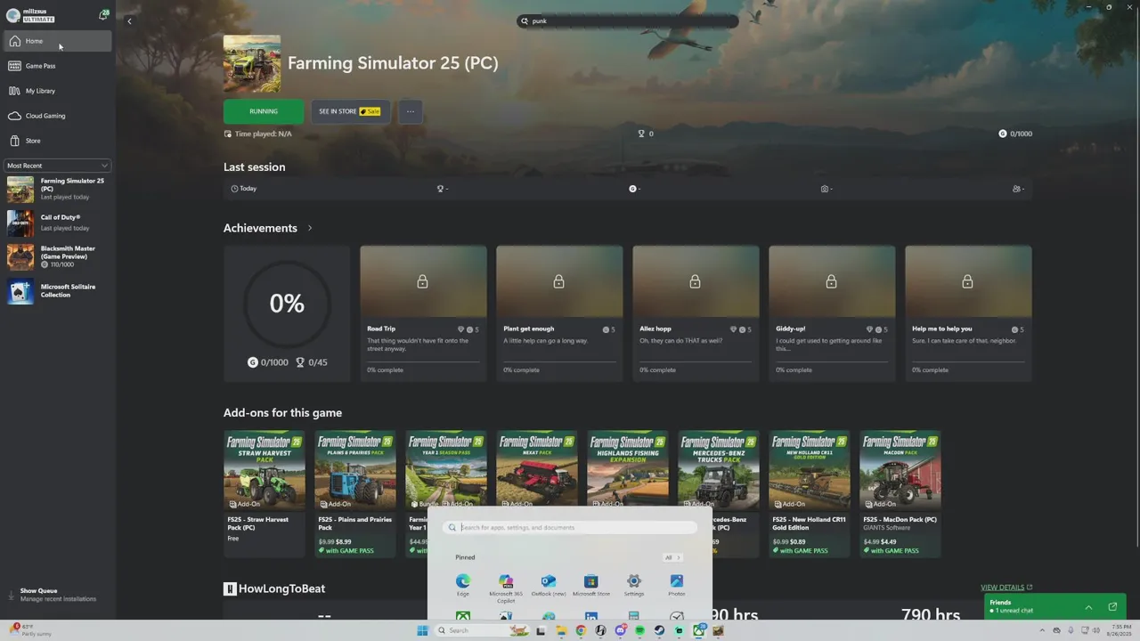Open the FS25 Plains and Prairies Pack add-on
The image size is (1140, 641).
(354, 494)
